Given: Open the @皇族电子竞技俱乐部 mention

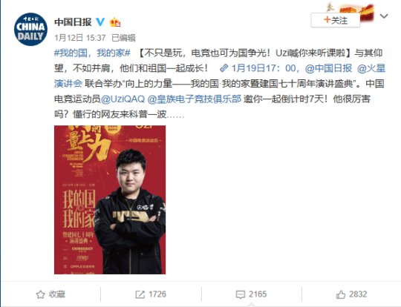Looking at the screenshot, I should (195, 99).
